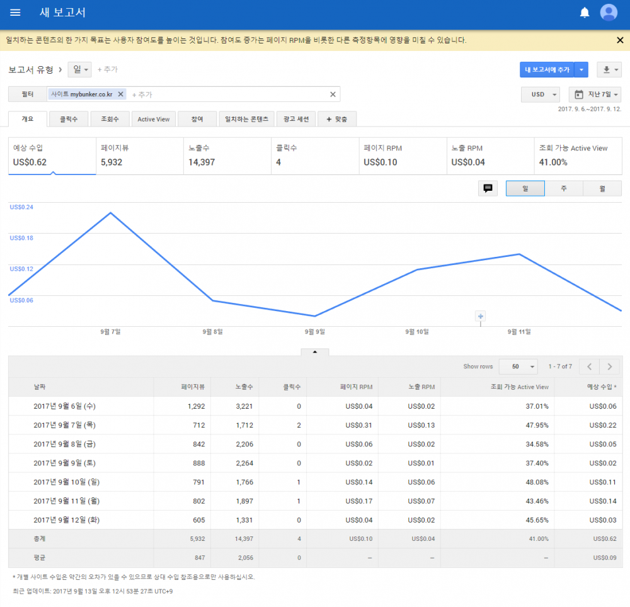Image resolution: width=630 pixels, height=607 pixels.
Task: Expand the Show rows 50 dropdown
Action: [x=518, y=366]
